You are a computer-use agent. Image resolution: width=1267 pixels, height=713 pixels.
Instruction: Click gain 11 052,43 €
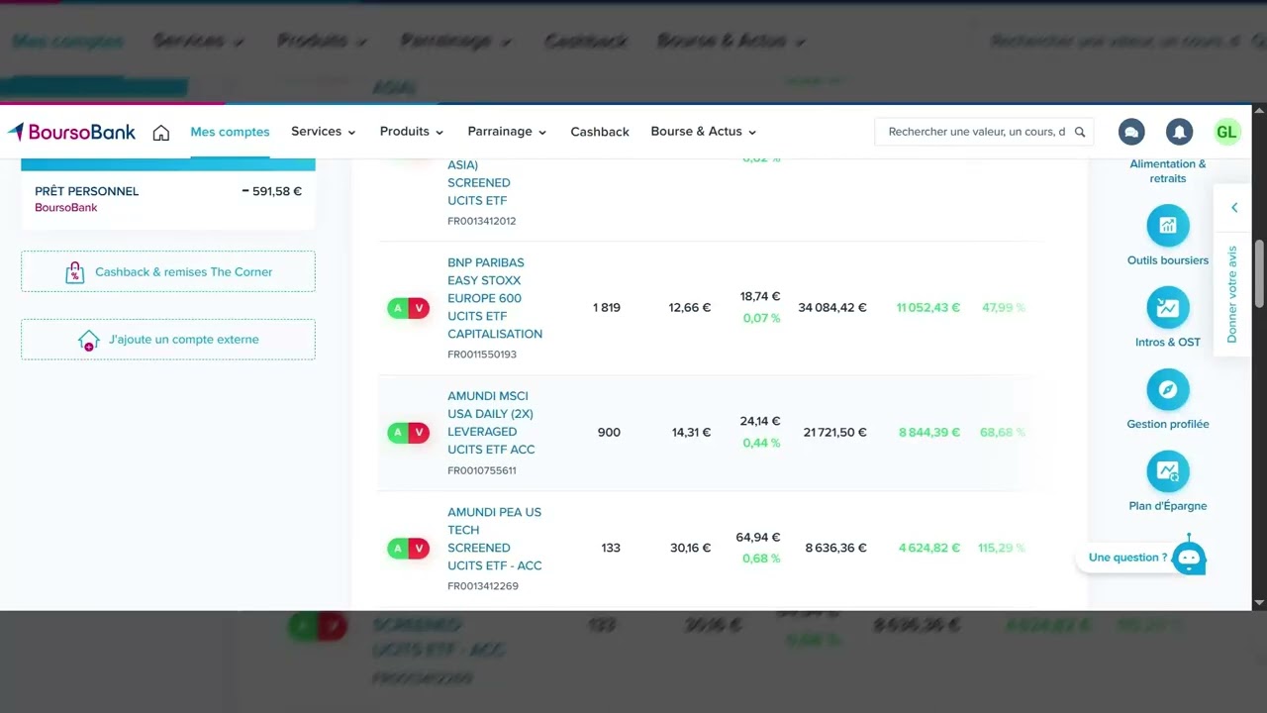point(928,308)
